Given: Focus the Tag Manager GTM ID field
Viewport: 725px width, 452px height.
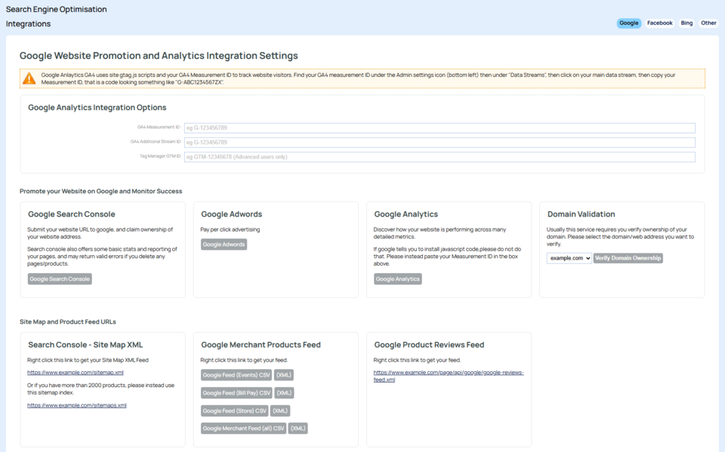Looking at the screenshot, I should (440, 157).
